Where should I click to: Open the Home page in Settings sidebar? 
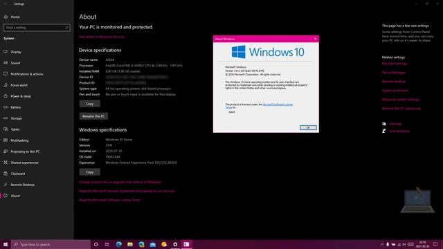15,17
